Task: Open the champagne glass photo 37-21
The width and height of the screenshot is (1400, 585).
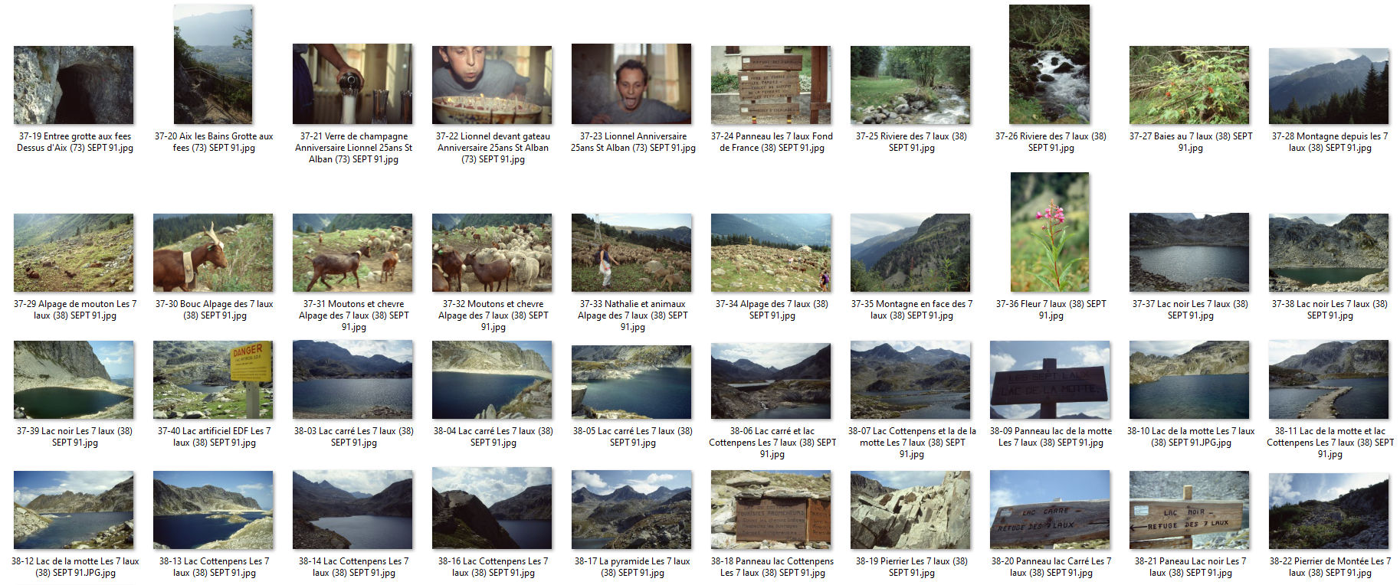Action: coord(352,83)
